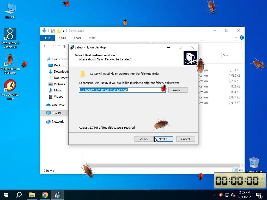Viewport: 267px width, 200px height.
Task: Click Explorer quick access down-arrow icon
Action: pos(44,31)
